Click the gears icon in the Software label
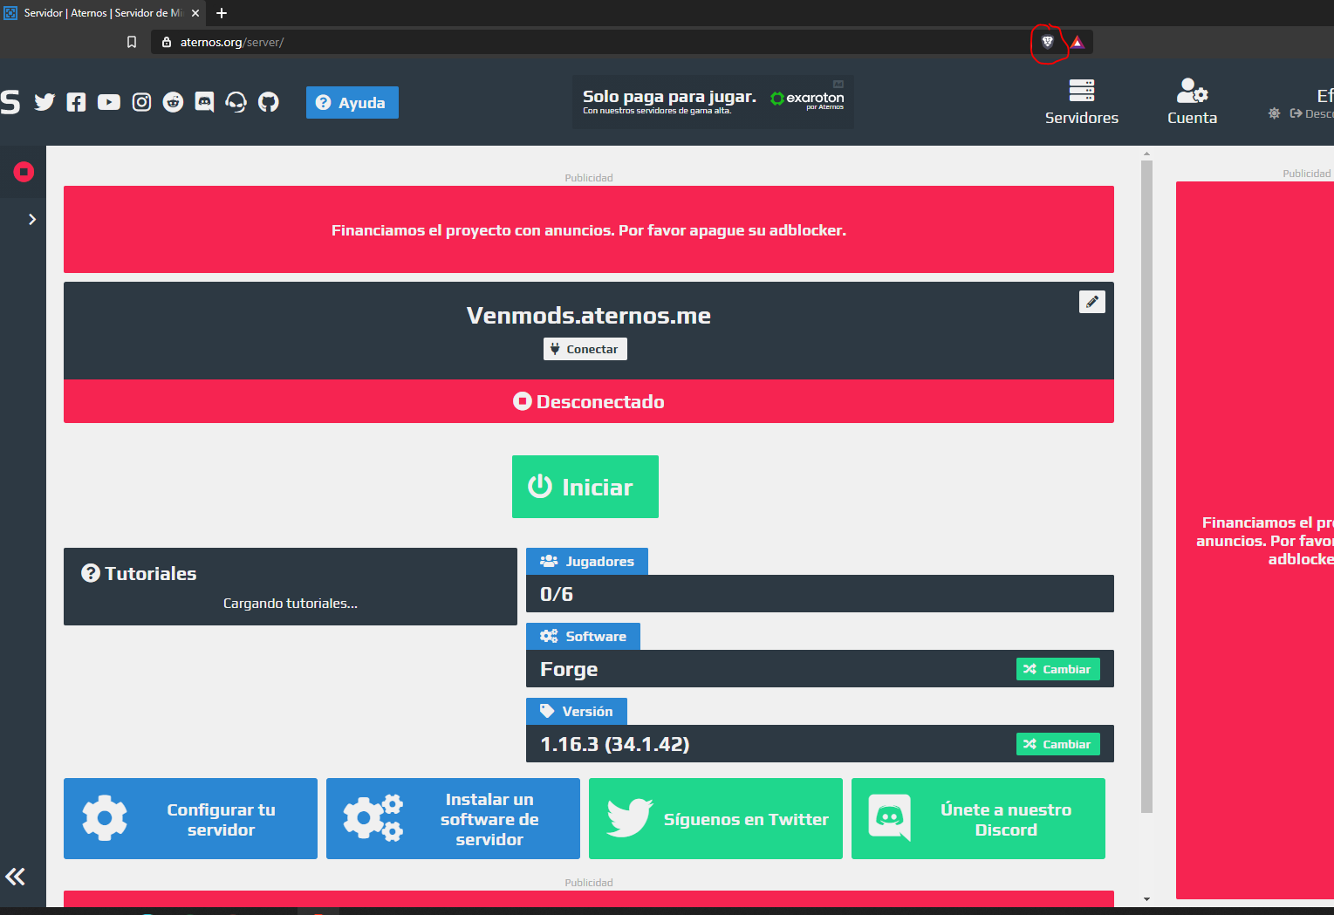The height and width of the screenshot is (915, 1334). point(549,636)
